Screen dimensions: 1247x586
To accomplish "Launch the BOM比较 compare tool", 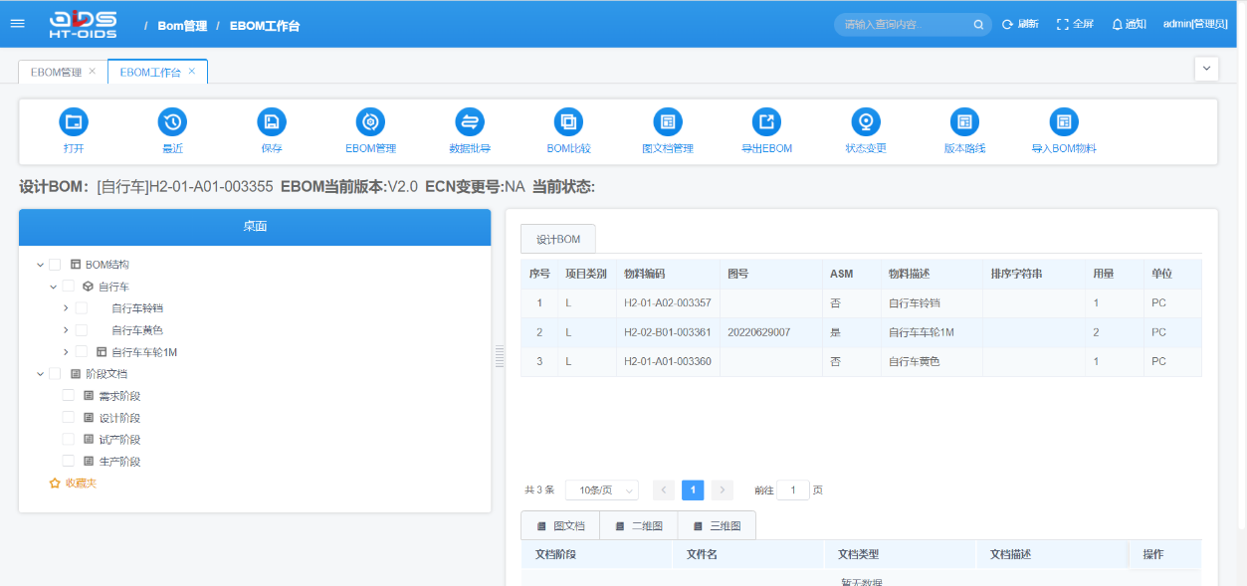I will 568,122.
